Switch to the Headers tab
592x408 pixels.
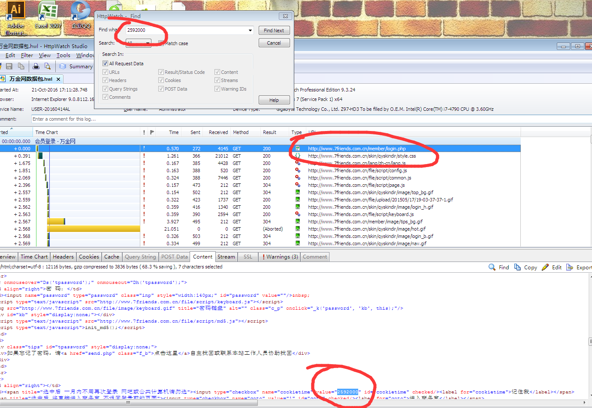coord(63,257)
